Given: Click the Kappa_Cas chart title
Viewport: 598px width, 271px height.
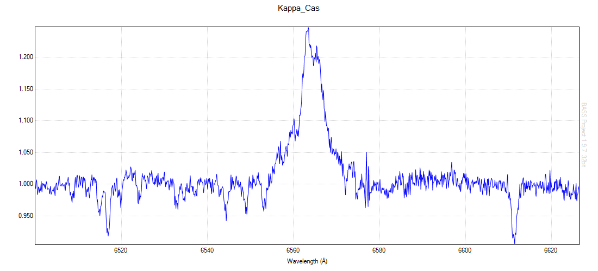Looking at the screenshot, I should (x=298, y=9).
